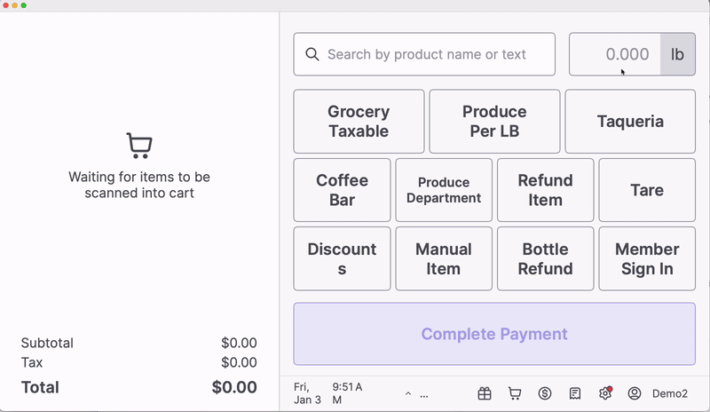Open the shopping cart icon in status bar
The height and width of the screenshot is (412, 710).
515,393
